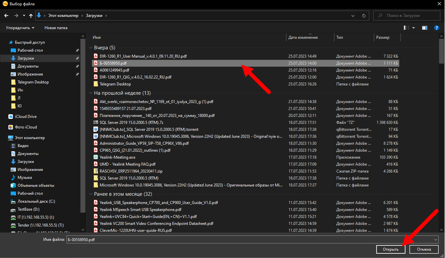The image size is (445, 258).
Task: Expand the file name combo box arrow
Action: coord(436,239)
